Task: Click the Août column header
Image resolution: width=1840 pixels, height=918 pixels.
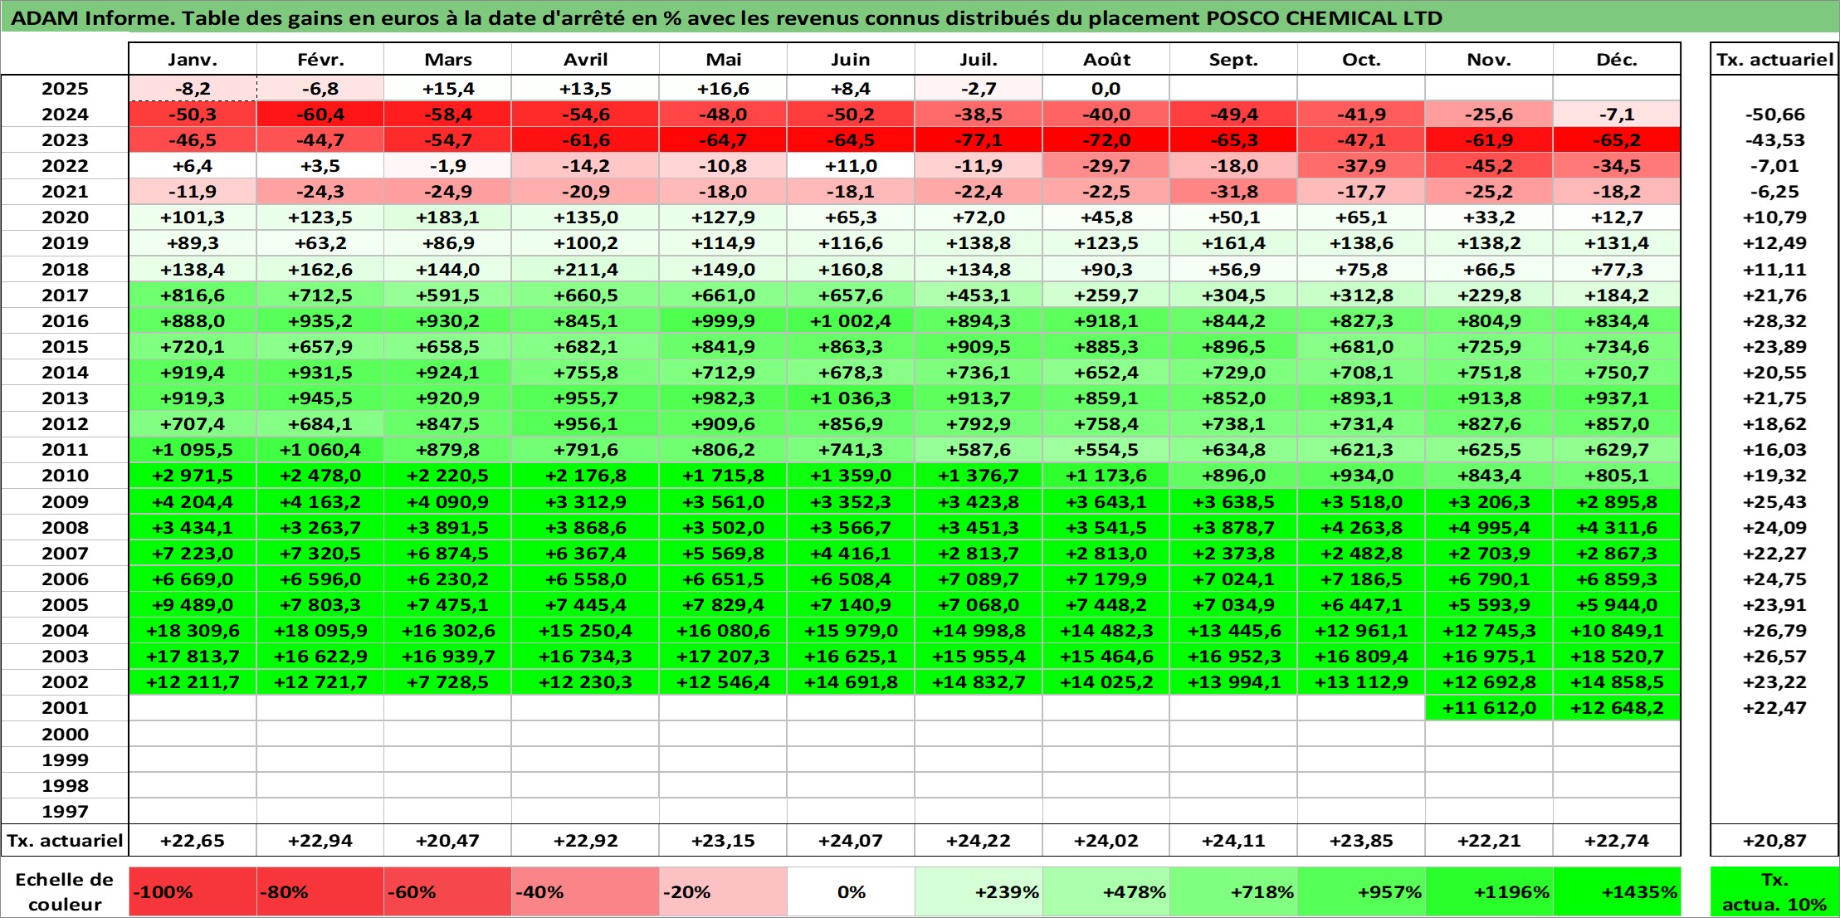Action: point(1106,59)
